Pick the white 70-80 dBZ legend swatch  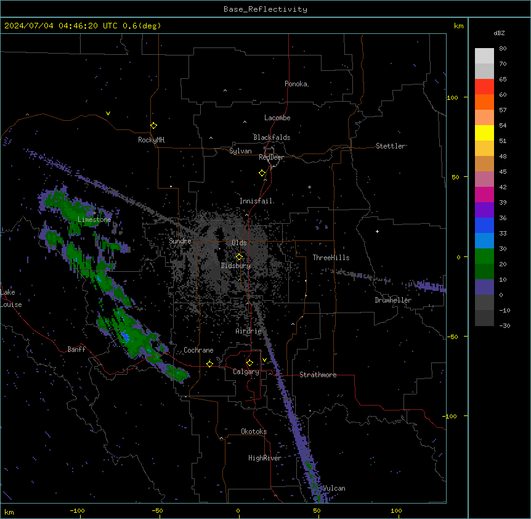pyautogui.click(x=484, y=56)
